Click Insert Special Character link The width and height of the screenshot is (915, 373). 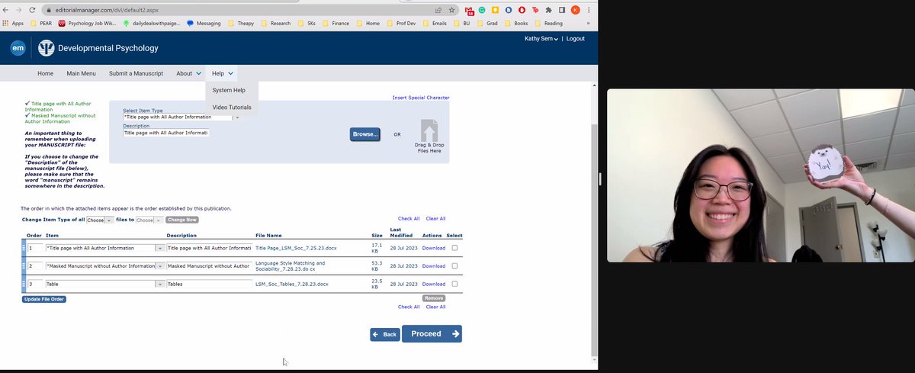click(x=421, y=98)
